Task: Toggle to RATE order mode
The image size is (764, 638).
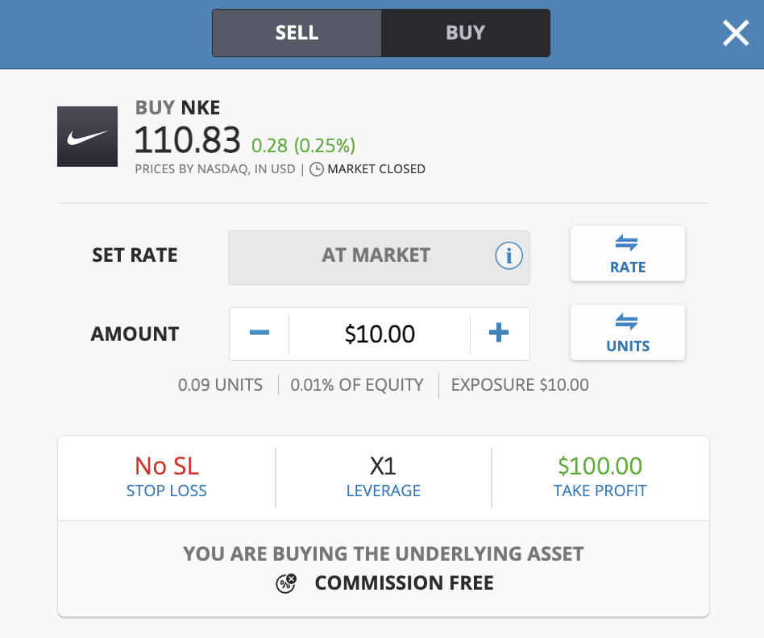Action: point(627,254)
